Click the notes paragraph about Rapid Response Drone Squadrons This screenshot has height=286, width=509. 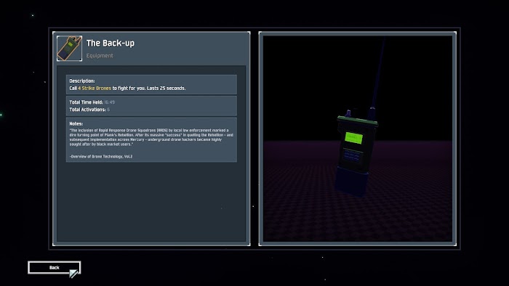(x=151, y=137)
